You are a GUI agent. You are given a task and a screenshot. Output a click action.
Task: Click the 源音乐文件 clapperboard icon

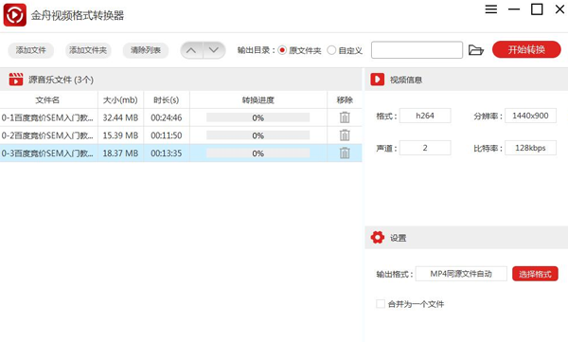[16, 79]
